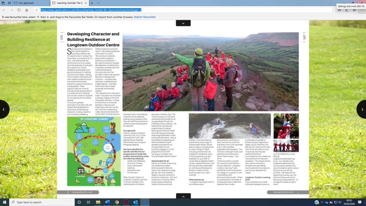
Task: Click the right page footer website bar
Action: point(288,192)
